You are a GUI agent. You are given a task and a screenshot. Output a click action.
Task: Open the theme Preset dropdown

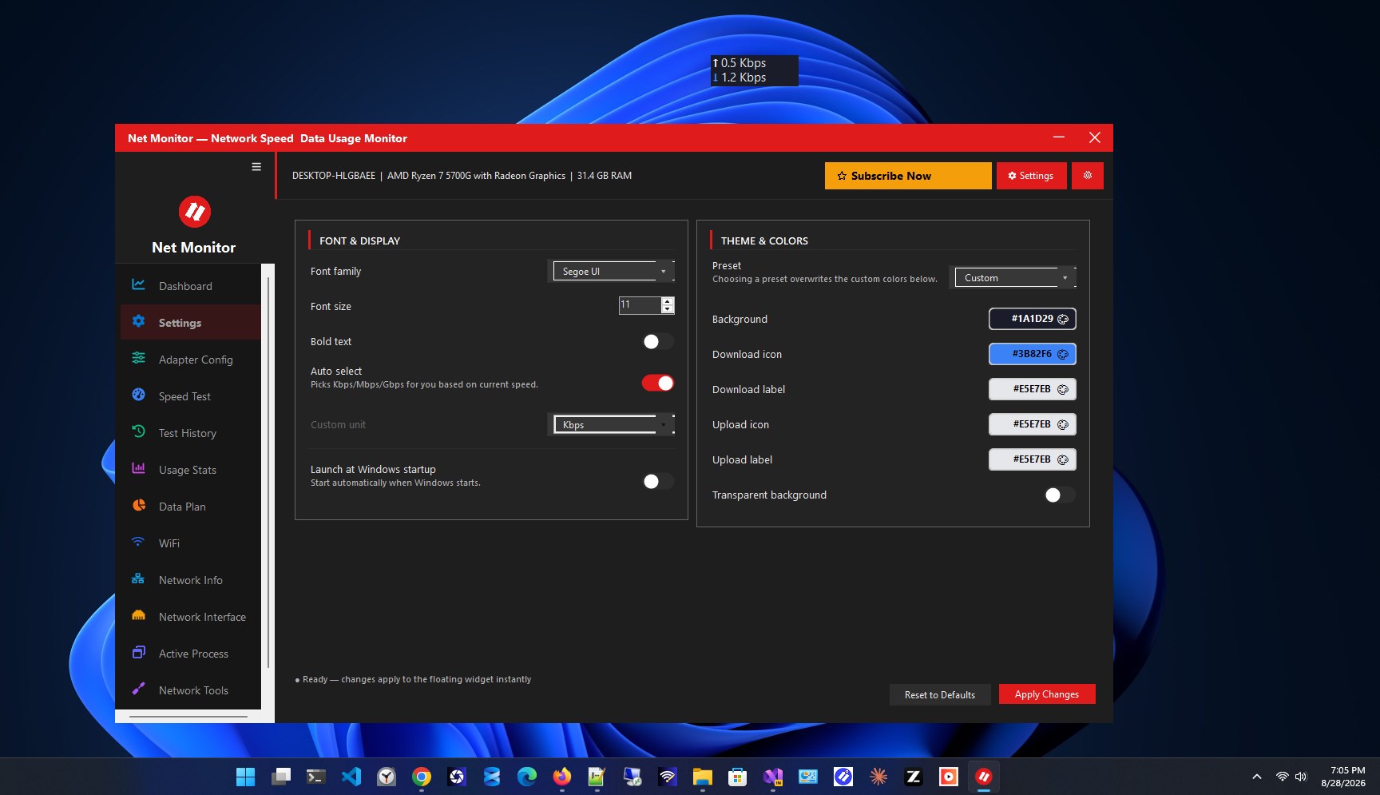[x=1015, y=278]
